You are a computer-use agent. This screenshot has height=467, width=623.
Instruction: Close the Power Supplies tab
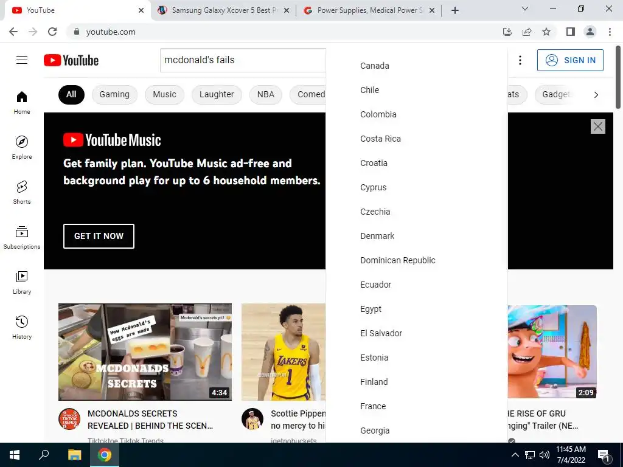pos(432,10)
